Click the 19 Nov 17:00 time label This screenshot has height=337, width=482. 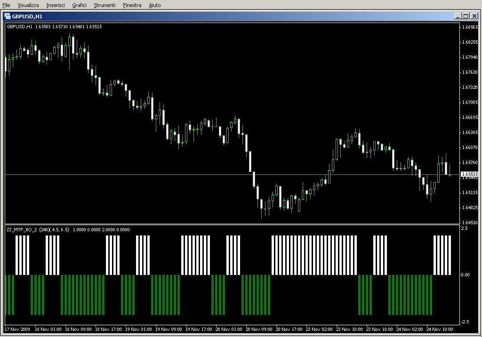(x=199, y=329)
